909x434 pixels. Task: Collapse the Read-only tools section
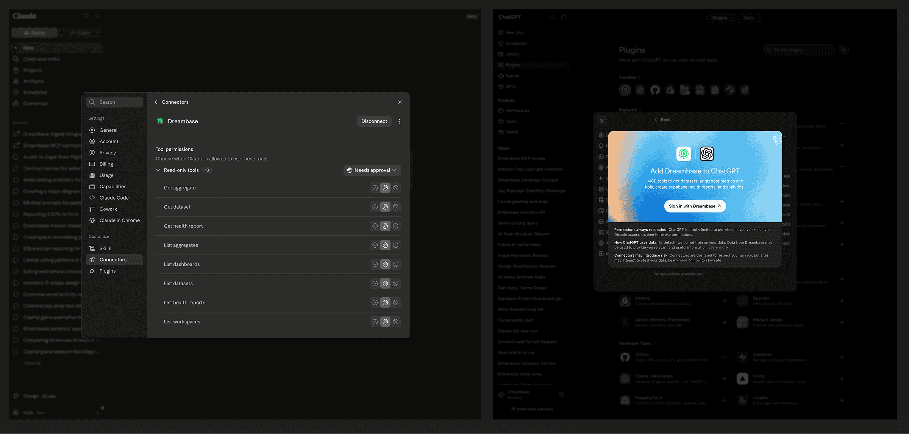(x=158, y=170)
